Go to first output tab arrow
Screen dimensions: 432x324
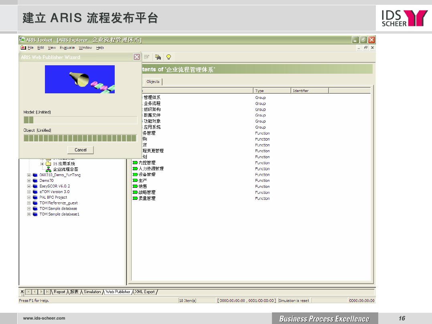[x=28, y=292]
